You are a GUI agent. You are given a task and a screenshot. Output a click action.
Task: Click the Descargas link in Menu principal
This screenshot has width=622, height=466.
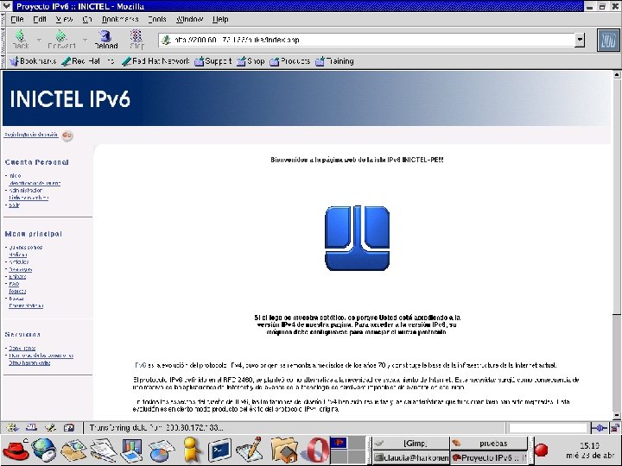[x=20, y=269]
